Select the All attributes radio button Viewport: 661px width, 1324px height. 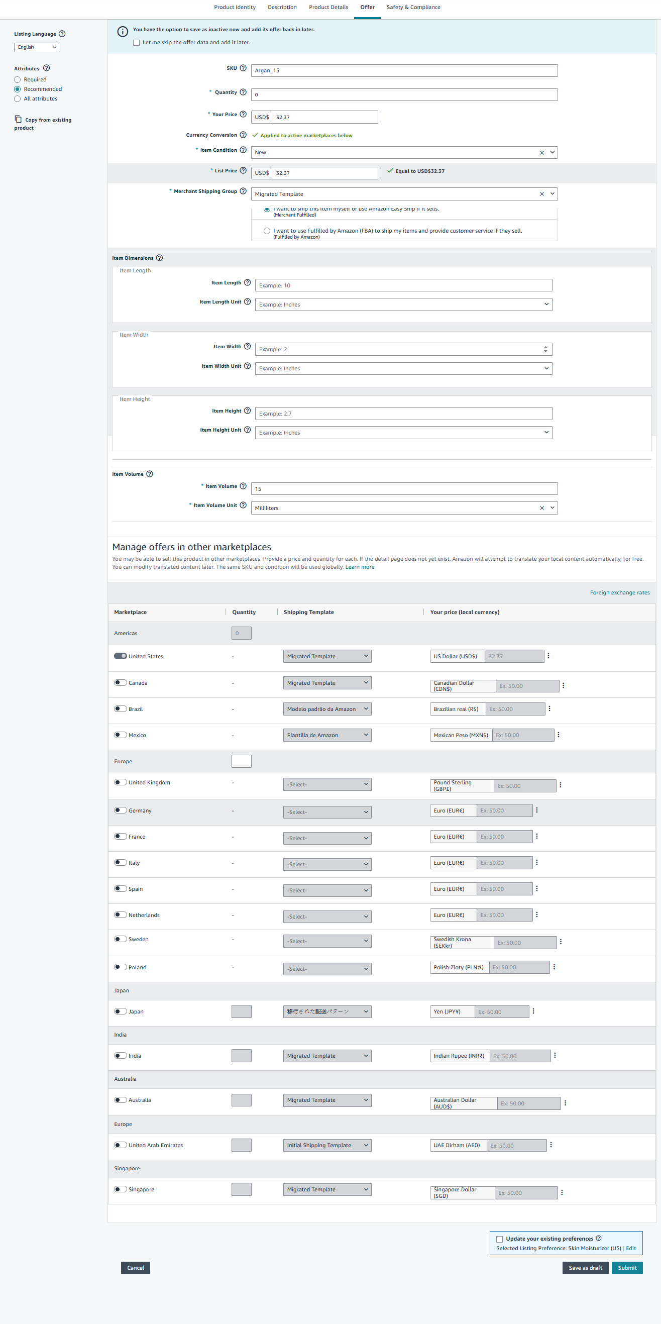[x=18, y=98]
